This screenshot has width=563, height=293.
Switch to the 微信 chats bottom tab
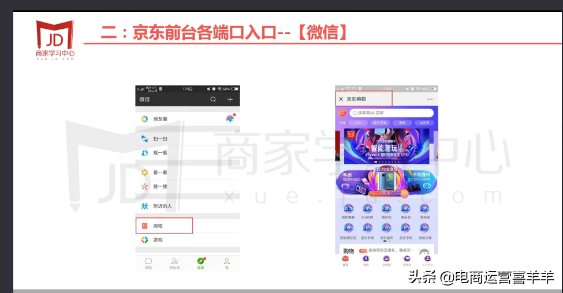(148, 263)
